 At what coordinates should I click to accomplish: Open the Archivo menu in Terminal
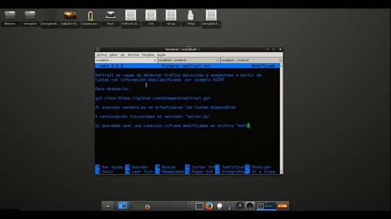coord(102,55)
